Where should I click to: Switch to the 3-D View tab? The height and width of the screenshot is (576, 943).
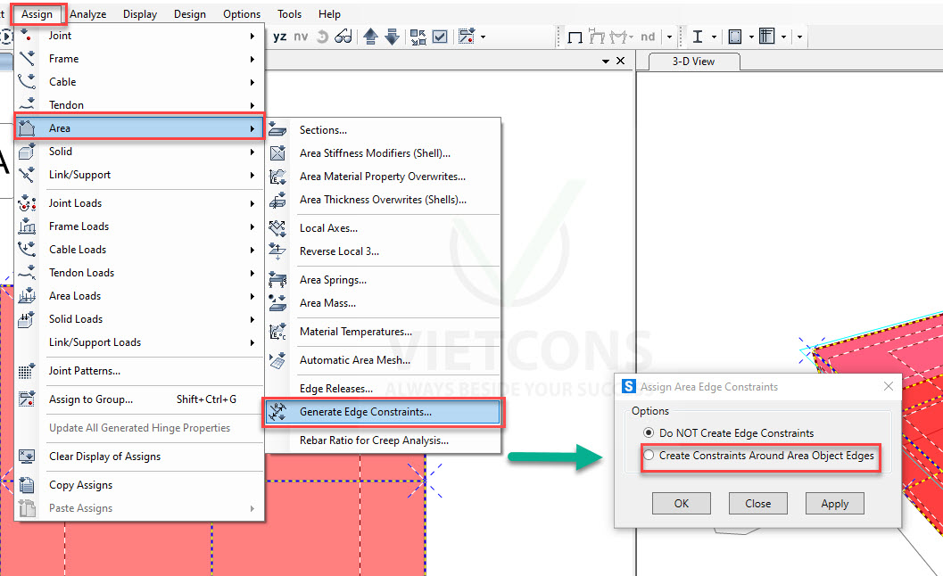click(x=691, y=62)
